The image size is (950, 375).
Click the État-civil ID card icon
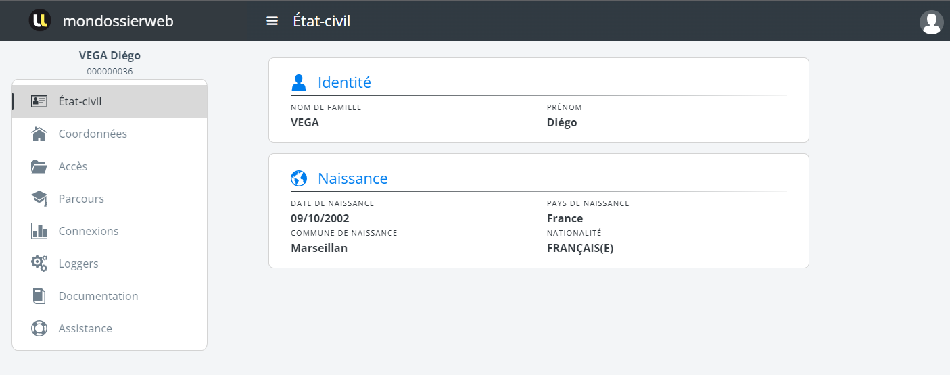(39, 101)
